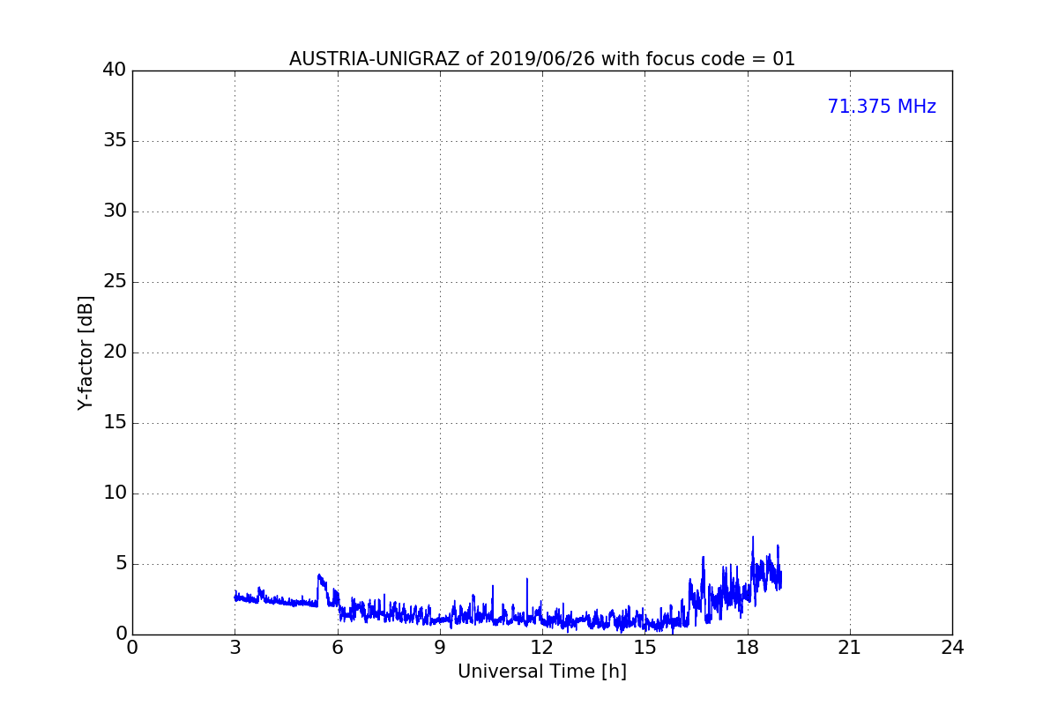Click x-axis tick label 18
Viewport: 1058px width, 705px height.
[748, 648]
